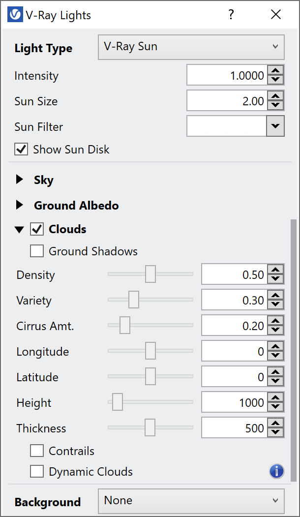Increase Thickness with the up spinner arrow
Viewport: 300px width, 517px height.
pyautogui.click(x=275, y=423)
